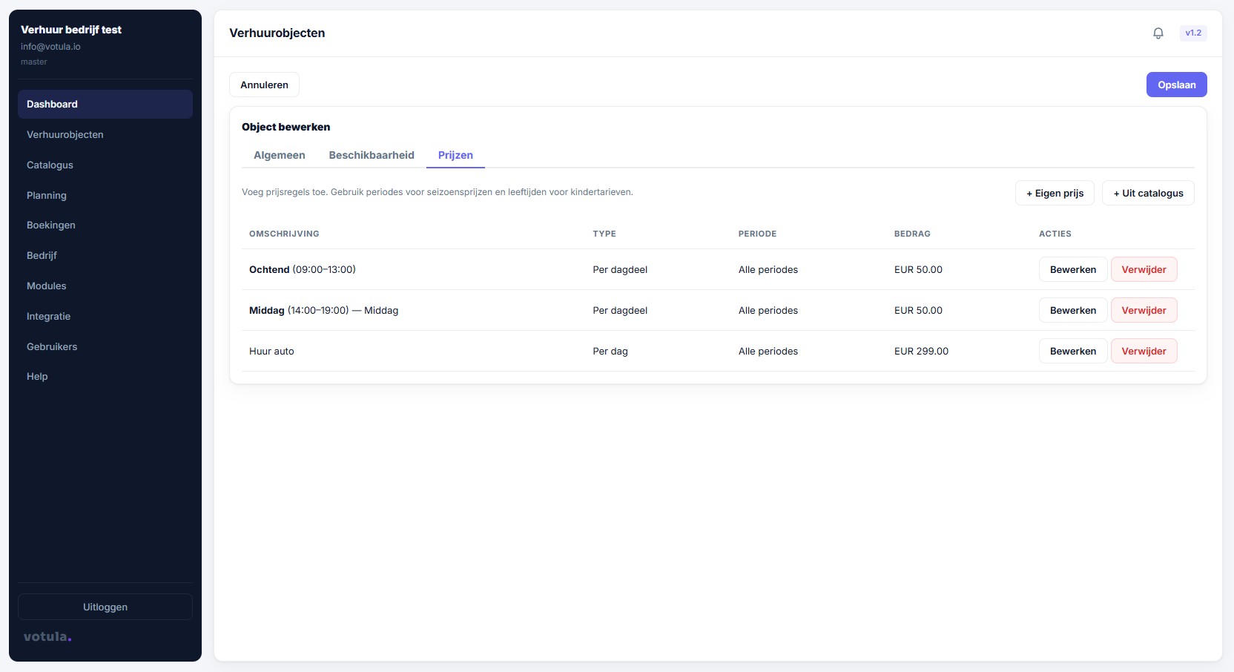Add price via Uit catalogus button
The width and height of the screenshot is (1234, 672).
click(1147, 193)
